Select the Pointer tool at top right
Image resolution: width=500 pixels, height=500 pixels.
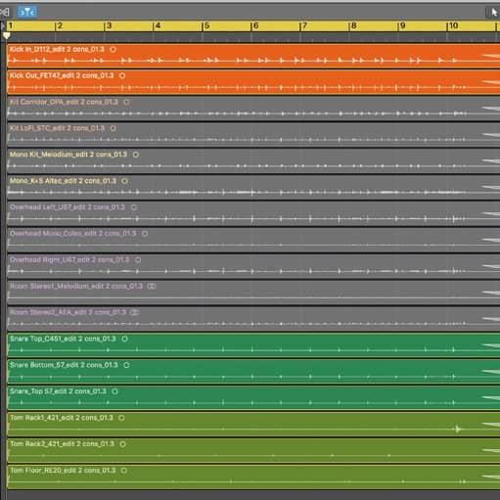pyautogui.click(x=493, y=12)
